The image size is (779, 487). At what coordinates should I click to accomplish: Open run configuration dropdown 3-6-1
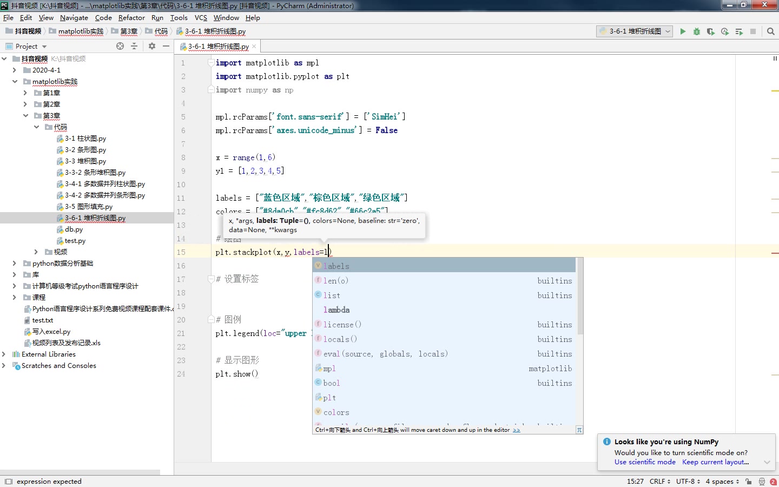coord(635,31)
